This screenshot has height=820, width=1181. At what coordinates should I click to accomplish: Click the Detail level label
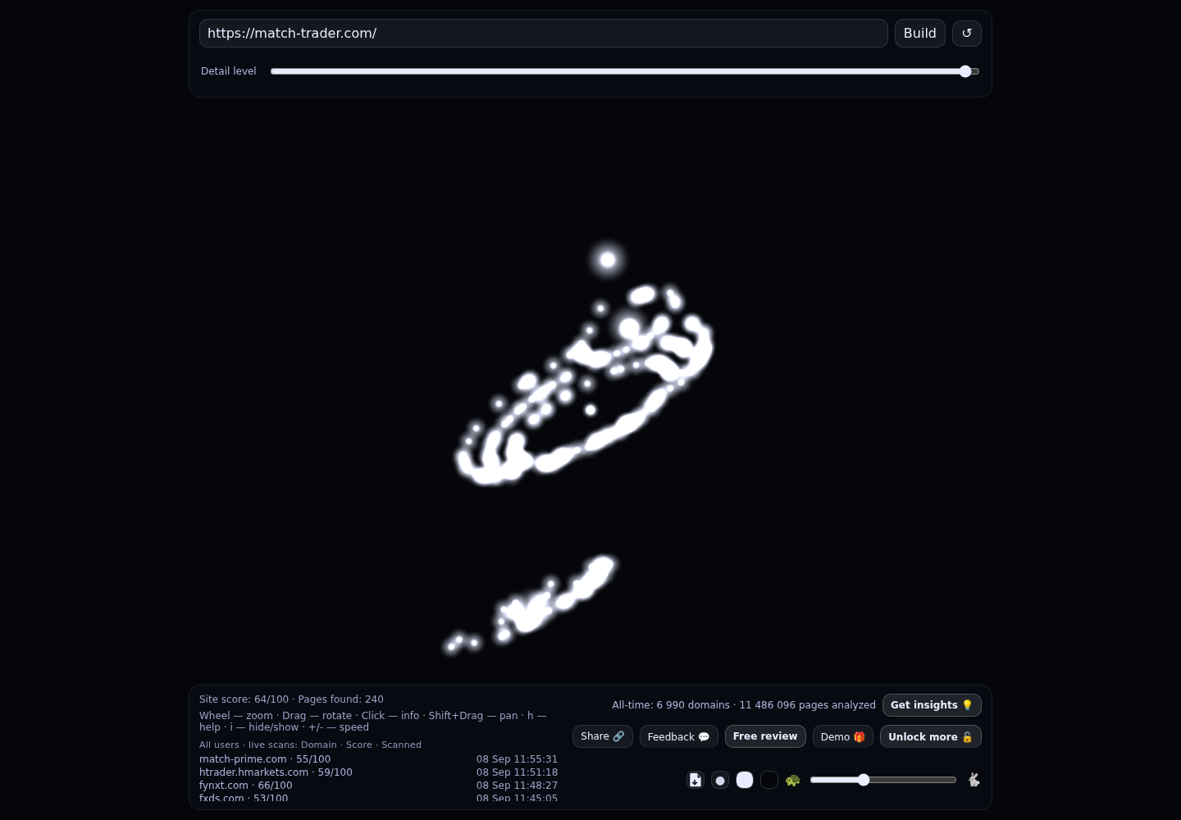[x=228, y=71]
